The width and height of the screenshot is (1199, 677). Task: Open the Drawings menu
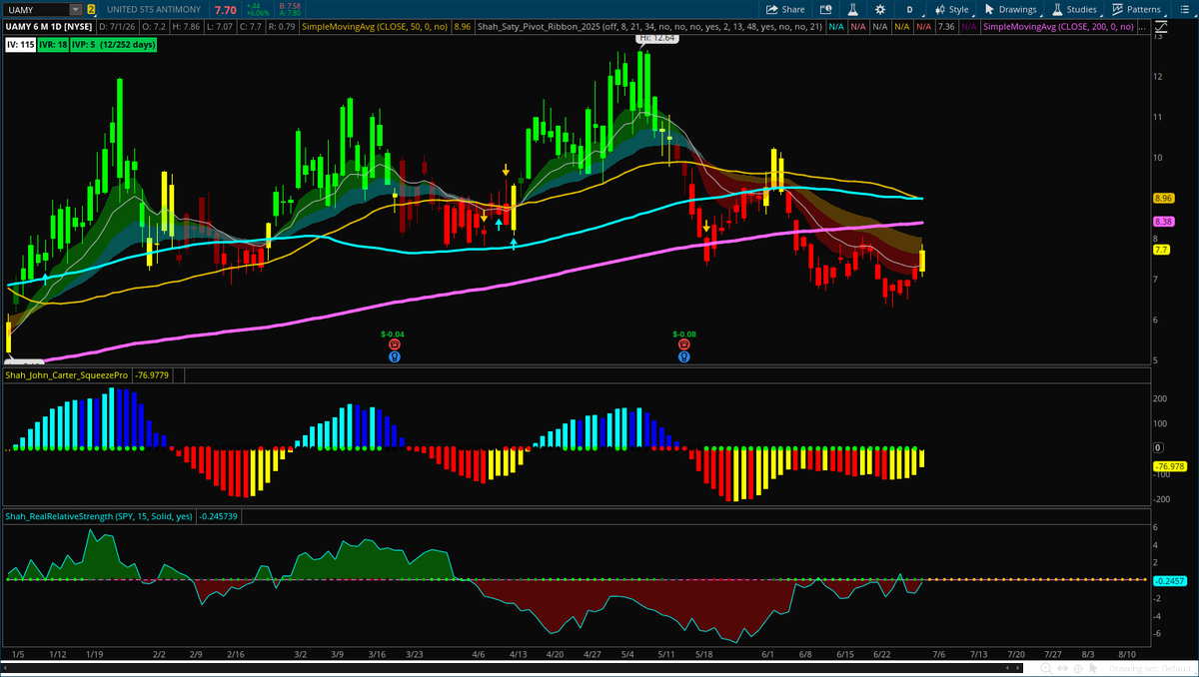[1010, 9]
